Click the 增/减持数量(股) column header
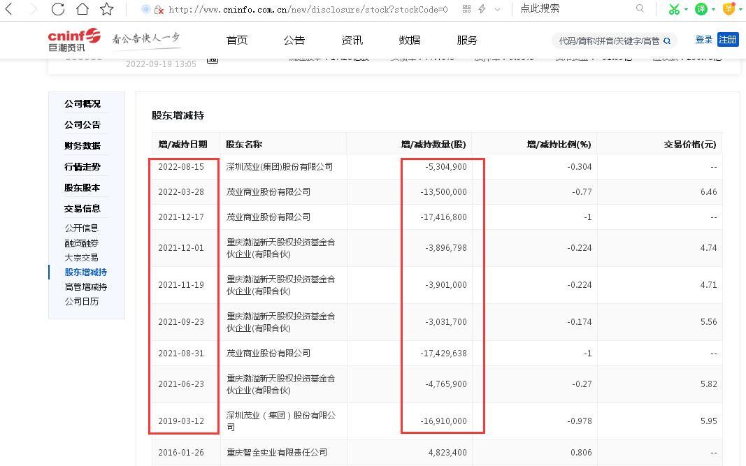 (x=433, y=144)
